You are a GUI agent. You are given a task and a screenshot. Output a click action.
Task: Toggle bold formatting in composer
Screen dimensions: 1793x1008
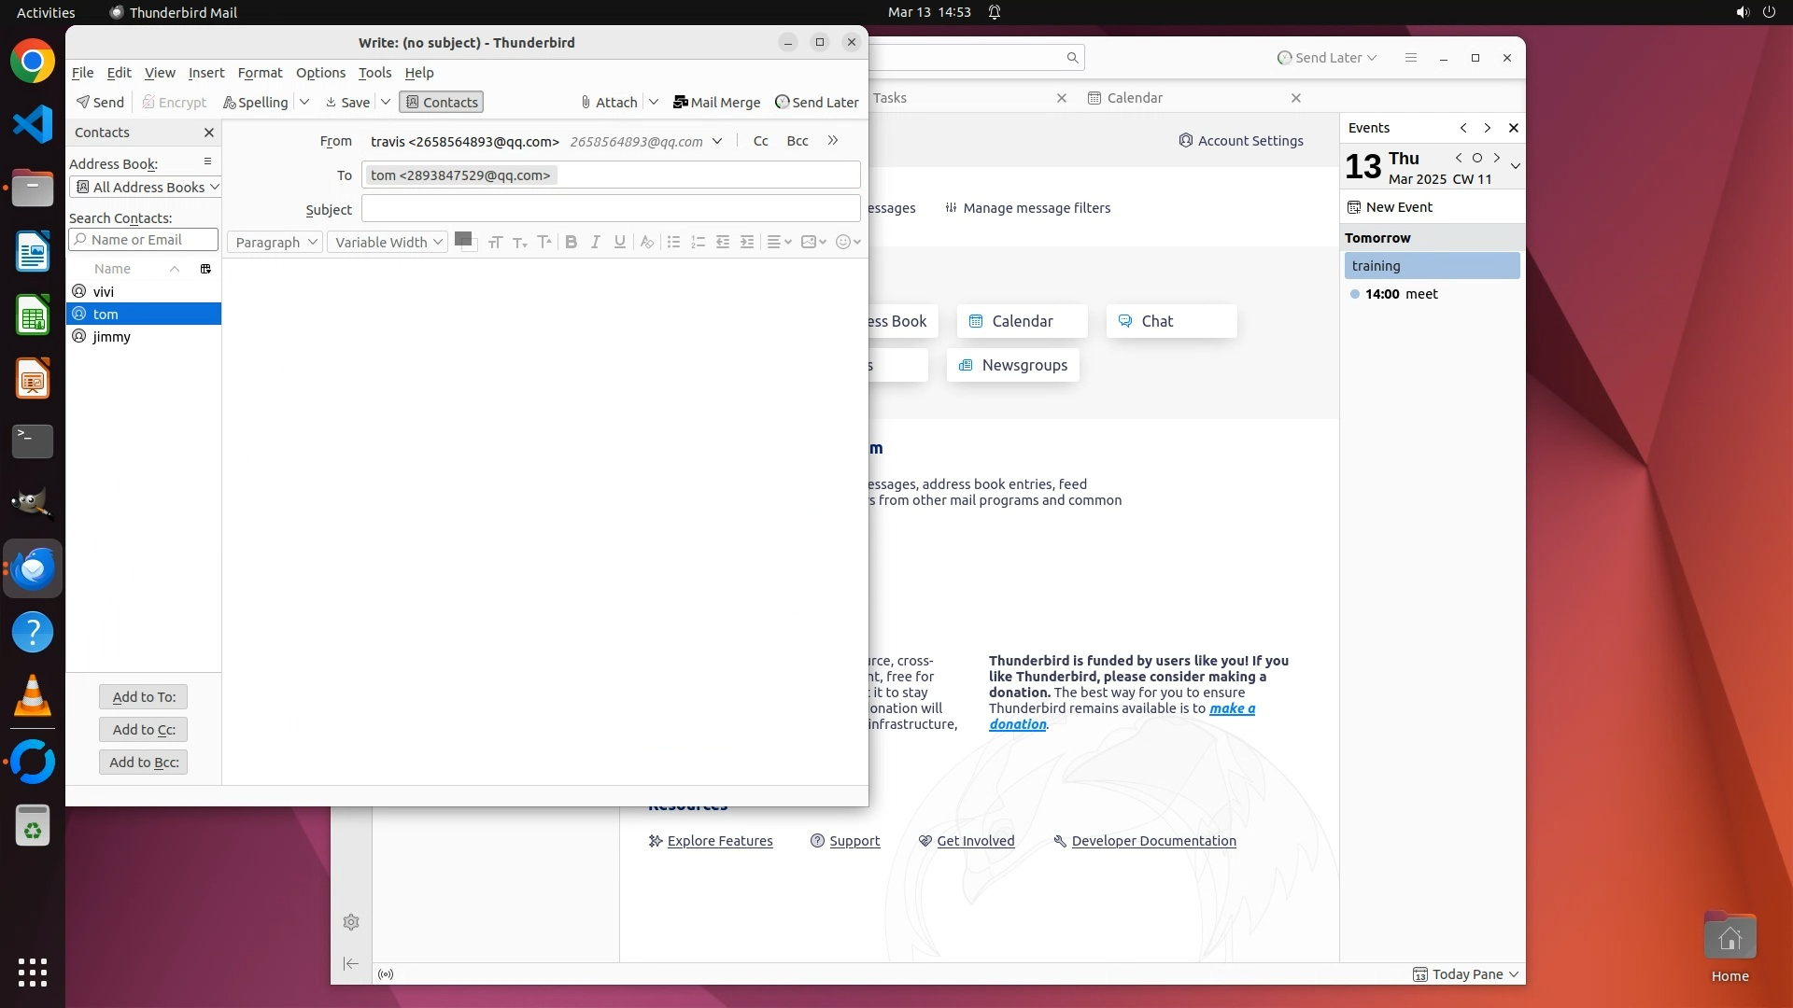point(571,242)
